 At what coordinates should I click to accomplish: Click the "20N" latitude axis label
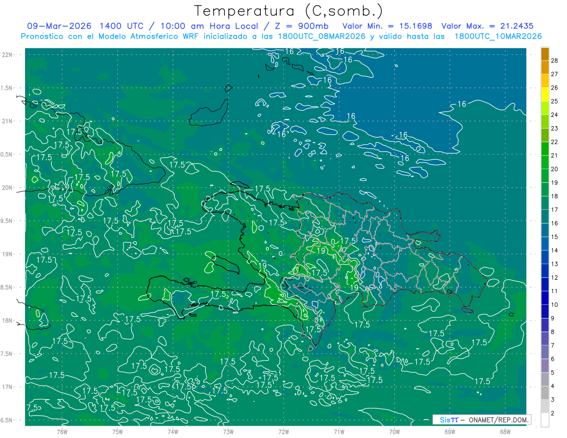[x=6, y=188]
